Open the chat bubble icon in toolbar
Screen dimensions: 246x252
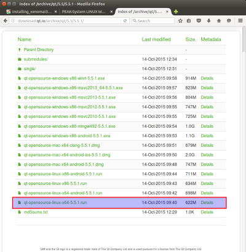(229, 21)
